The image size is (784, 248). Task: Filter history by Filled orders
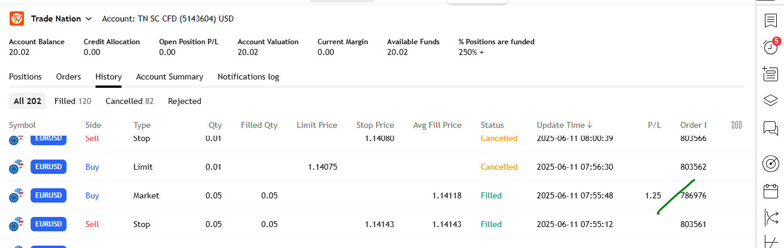72,101
